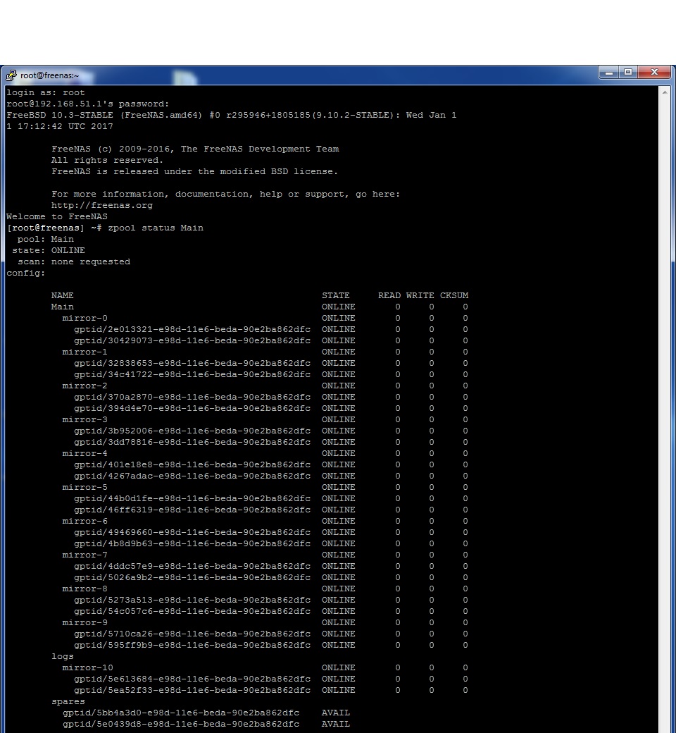676x733 pixels.
Task: Click the CKSUM column header
Action: pyautogui.click(x=454, y=295)
